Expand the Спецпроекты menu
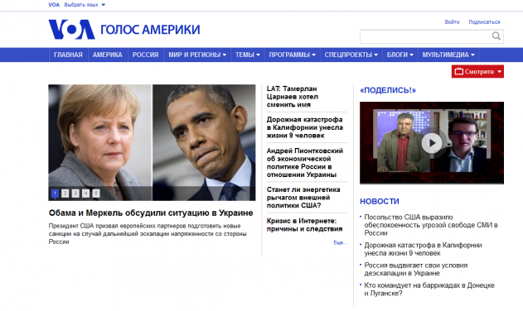 coord(351,55)
